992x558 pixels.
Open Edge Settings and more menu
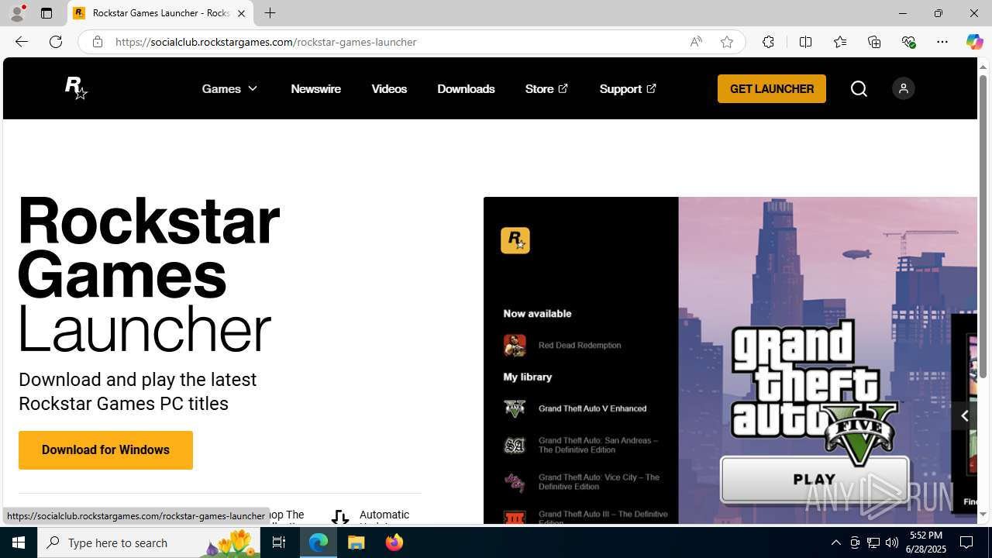942,42
